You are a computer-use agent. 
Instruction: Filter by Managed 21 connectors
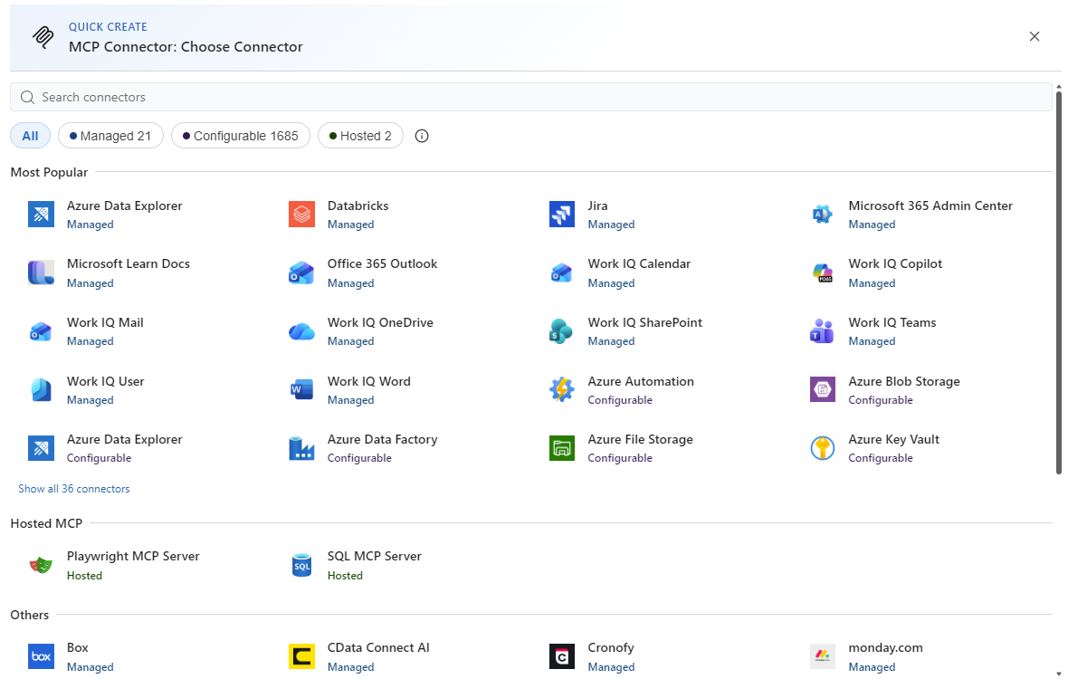pyautogui.click(x=110, y=136)
